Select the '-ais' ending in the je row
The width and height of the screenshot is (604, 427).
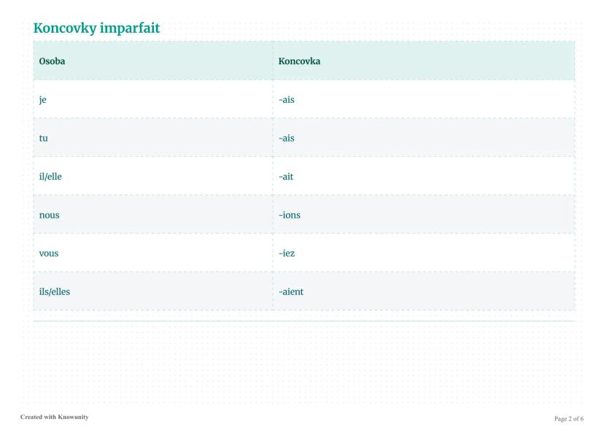(x=287, y=100)
